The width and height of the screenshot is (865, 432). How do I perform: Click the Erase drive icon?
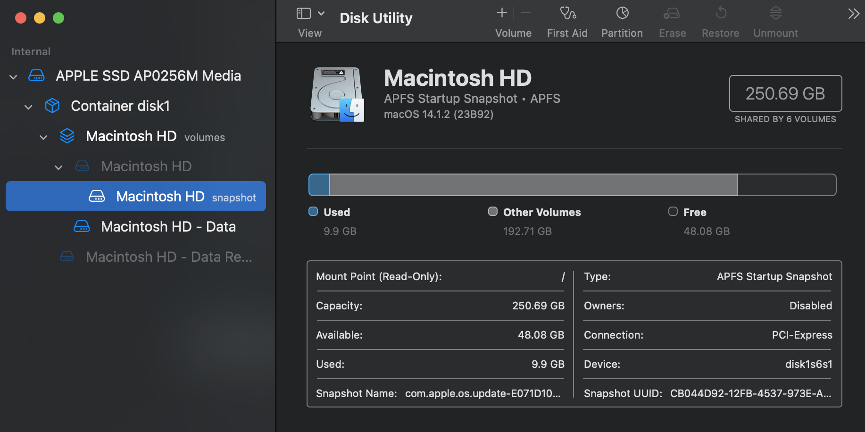pos(672,13)
